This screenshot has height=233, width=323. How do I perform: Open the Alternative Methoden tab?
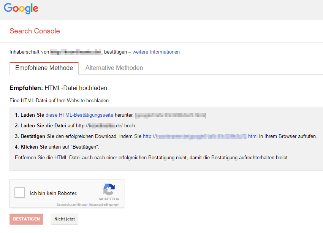coord(114,68)
